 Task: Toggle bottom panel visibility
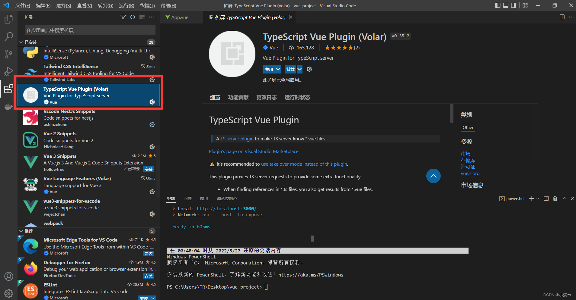(x=506, y=5)
